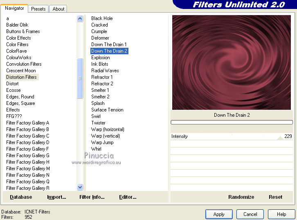Select the Smelter 1 filter
The height and width of the screenshot is (220, 297).
(x=100, y=90)
